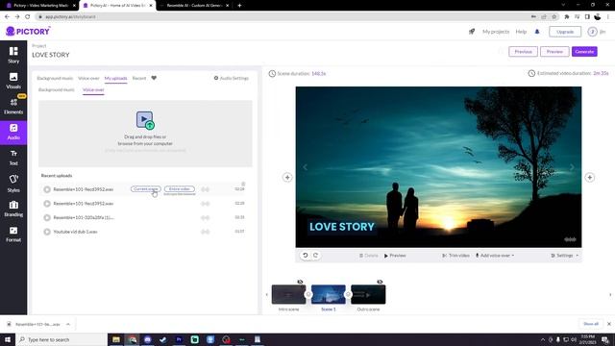Select Voice-over sub-tab under My uploads
The width and height of the screenshot is (615, 346).
tap(93, 89)
